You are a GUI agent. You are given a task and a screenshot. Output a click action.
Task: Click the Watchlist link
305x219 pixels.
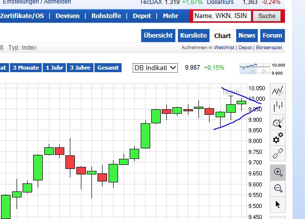225,48
